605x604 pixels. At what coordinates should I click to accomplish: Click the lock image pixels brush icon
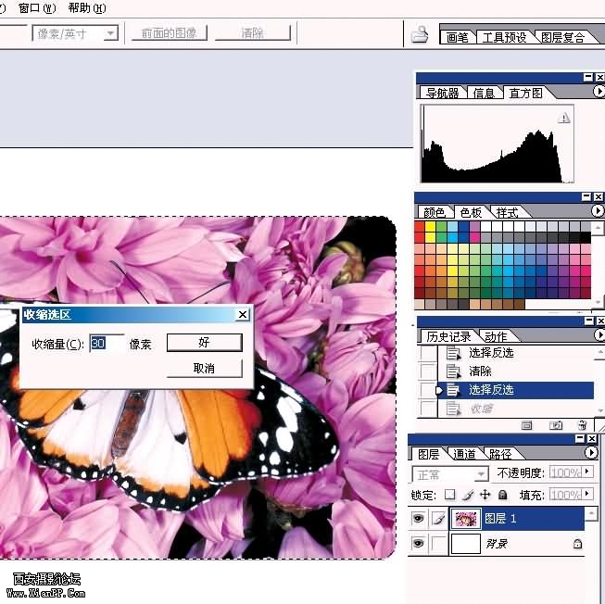[467, 495]
